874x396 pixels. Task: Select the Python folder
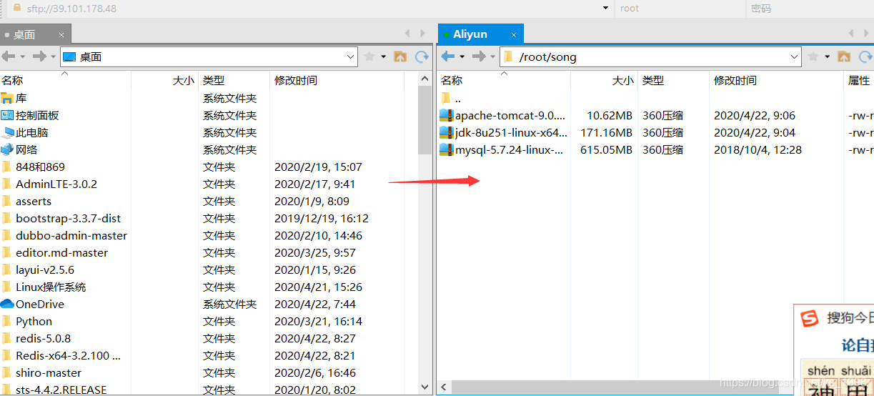point(34,321)
